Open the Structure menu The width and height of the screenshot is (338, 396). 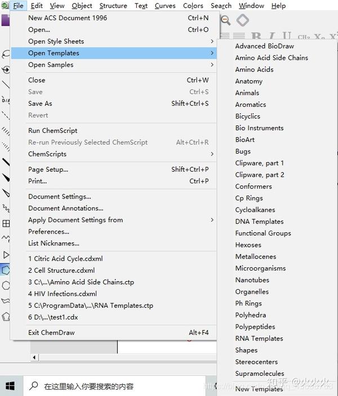(113, 6)
